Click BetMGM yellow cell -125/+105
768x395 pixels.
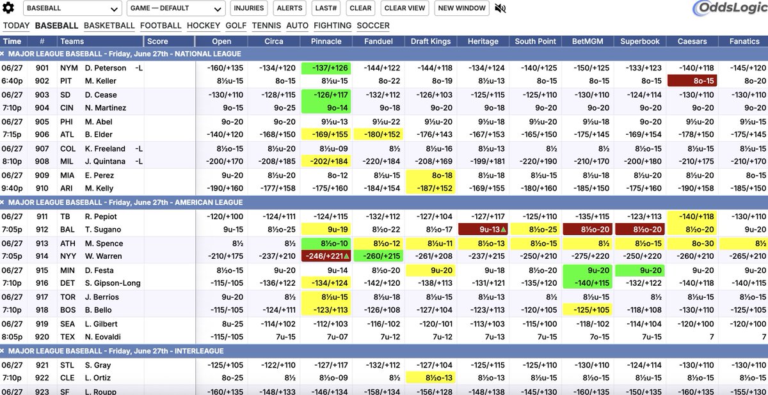click(588, 310)
